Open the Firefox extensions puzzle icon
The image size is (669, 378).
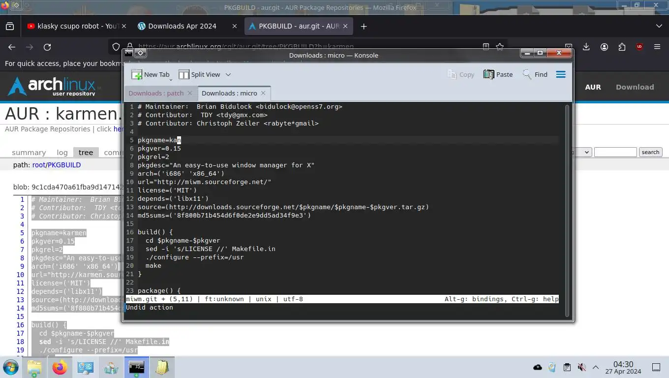click(x=622, y=47)
